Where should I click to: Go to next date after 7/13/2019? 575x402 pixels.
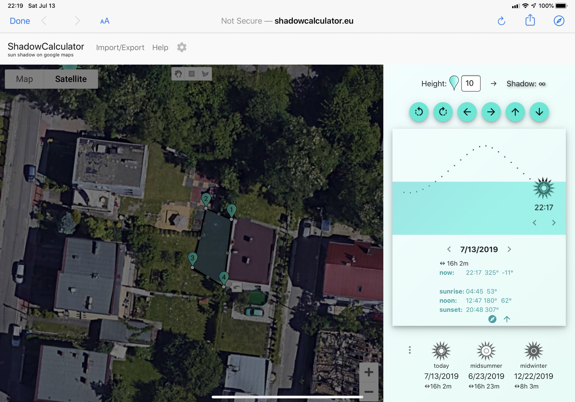click(x=509, y=249)
